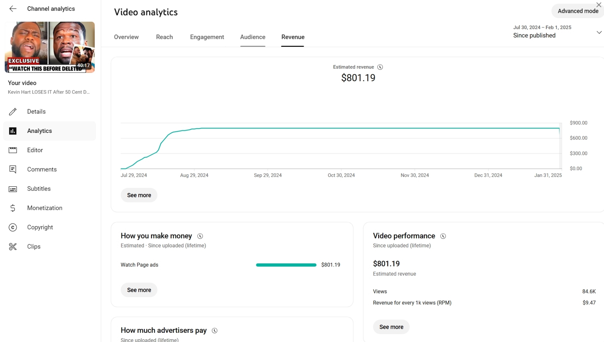Select the Editor clapperboard icon

coord(13,150)
